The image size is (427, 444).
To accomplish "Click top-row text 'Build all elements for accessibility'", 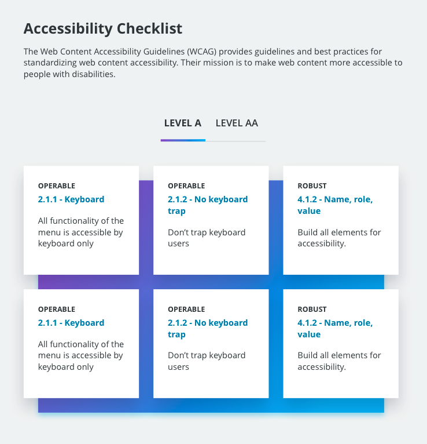I will tap(339, 238).
